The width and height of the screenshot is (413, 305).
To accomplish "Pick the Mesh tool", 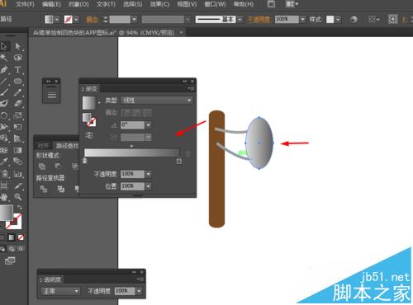I will [x=4, y=150].
